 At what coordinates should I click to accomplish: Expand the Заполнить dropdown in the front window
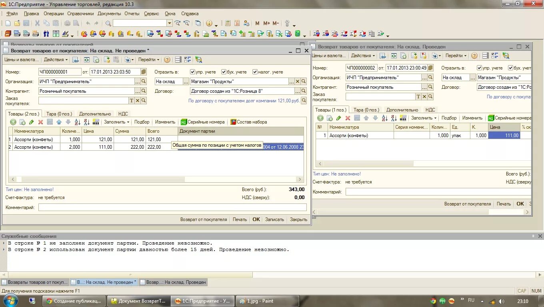(116, 122)
